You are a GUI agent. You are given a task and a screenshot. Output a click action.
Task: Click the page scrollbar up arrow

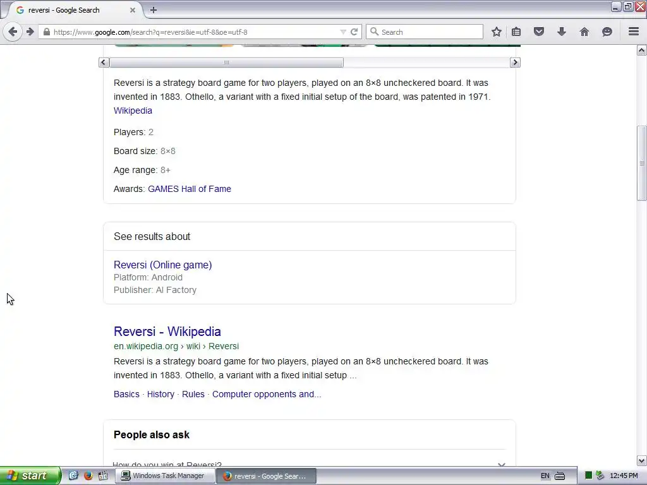[642, 51]
